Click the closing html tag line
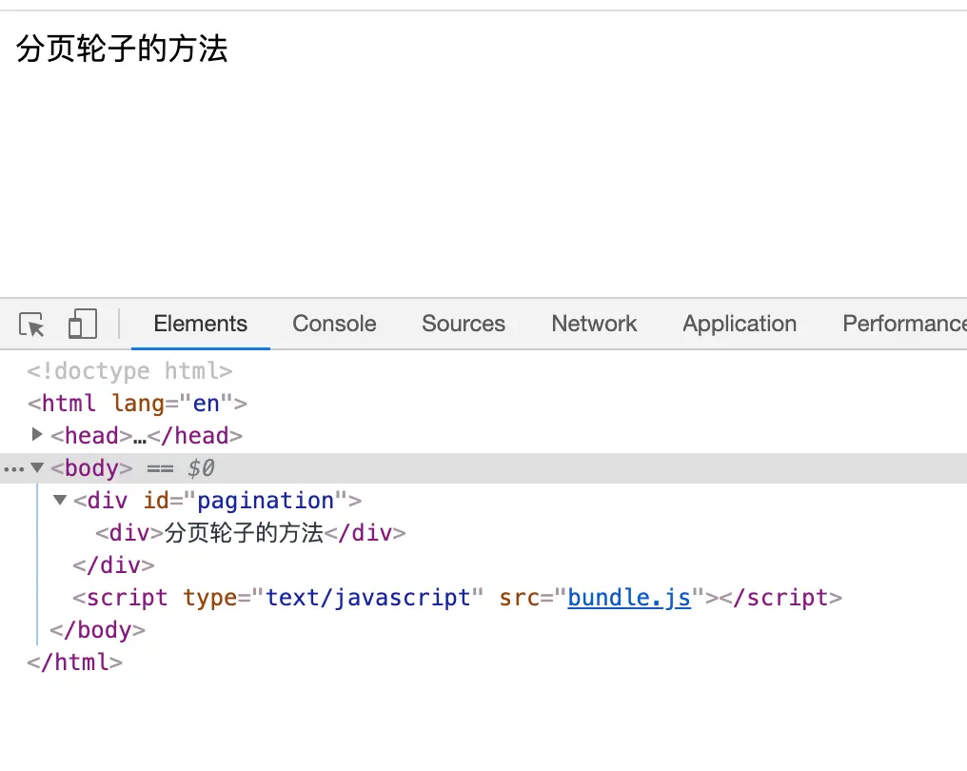This screenshot has height=771, width=967. (74, 662)
